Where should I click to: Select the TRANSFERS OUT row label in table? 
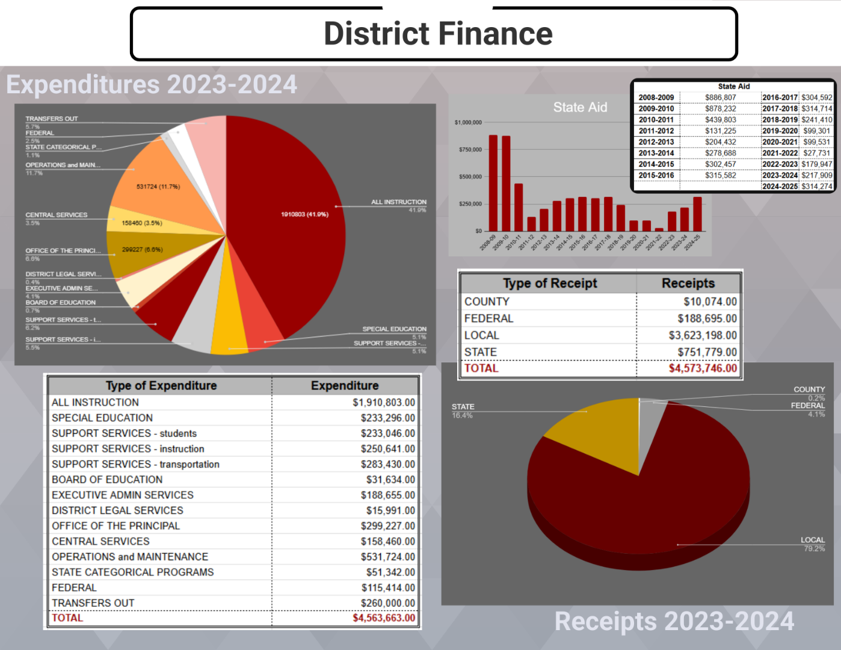pos(93,603)
